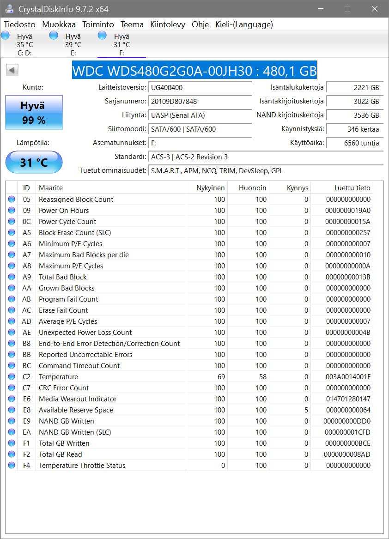Viewport: 389px width, 539px height.
Task: Click the Käynnistyksiä value 346 kertaa
Action: (x=355, y=129)
